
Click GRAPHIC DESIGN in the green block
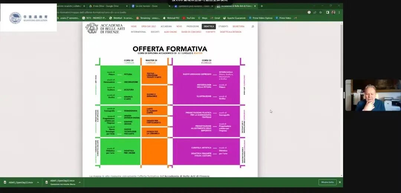tap(128, 123)
